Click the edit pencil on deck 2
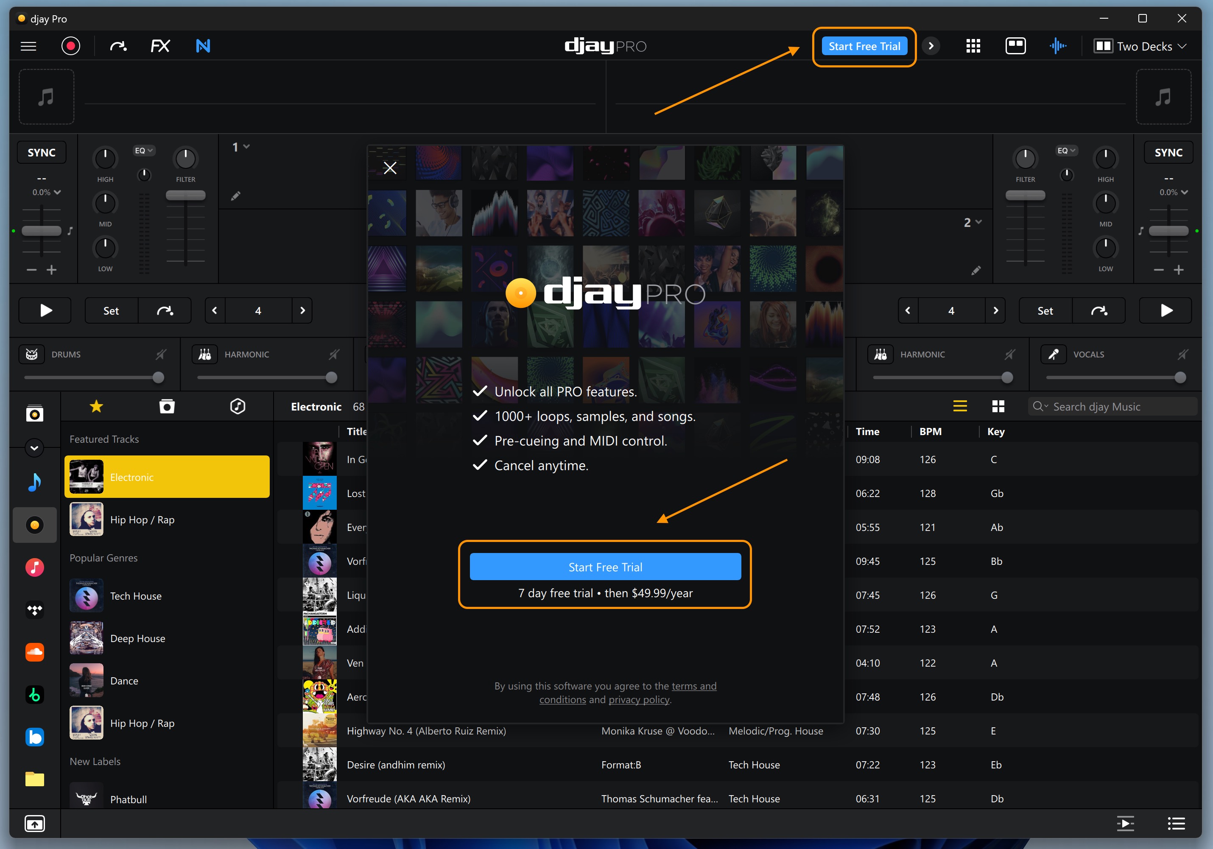Image resolution: width=1213 pixels, height=849 pixels. (x=976, y=271)
